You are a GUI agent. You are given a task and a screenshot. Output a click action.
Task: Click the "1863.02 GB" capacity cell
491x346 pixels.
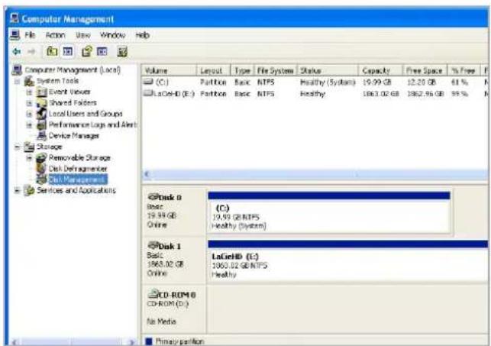[x=381, y=94]
